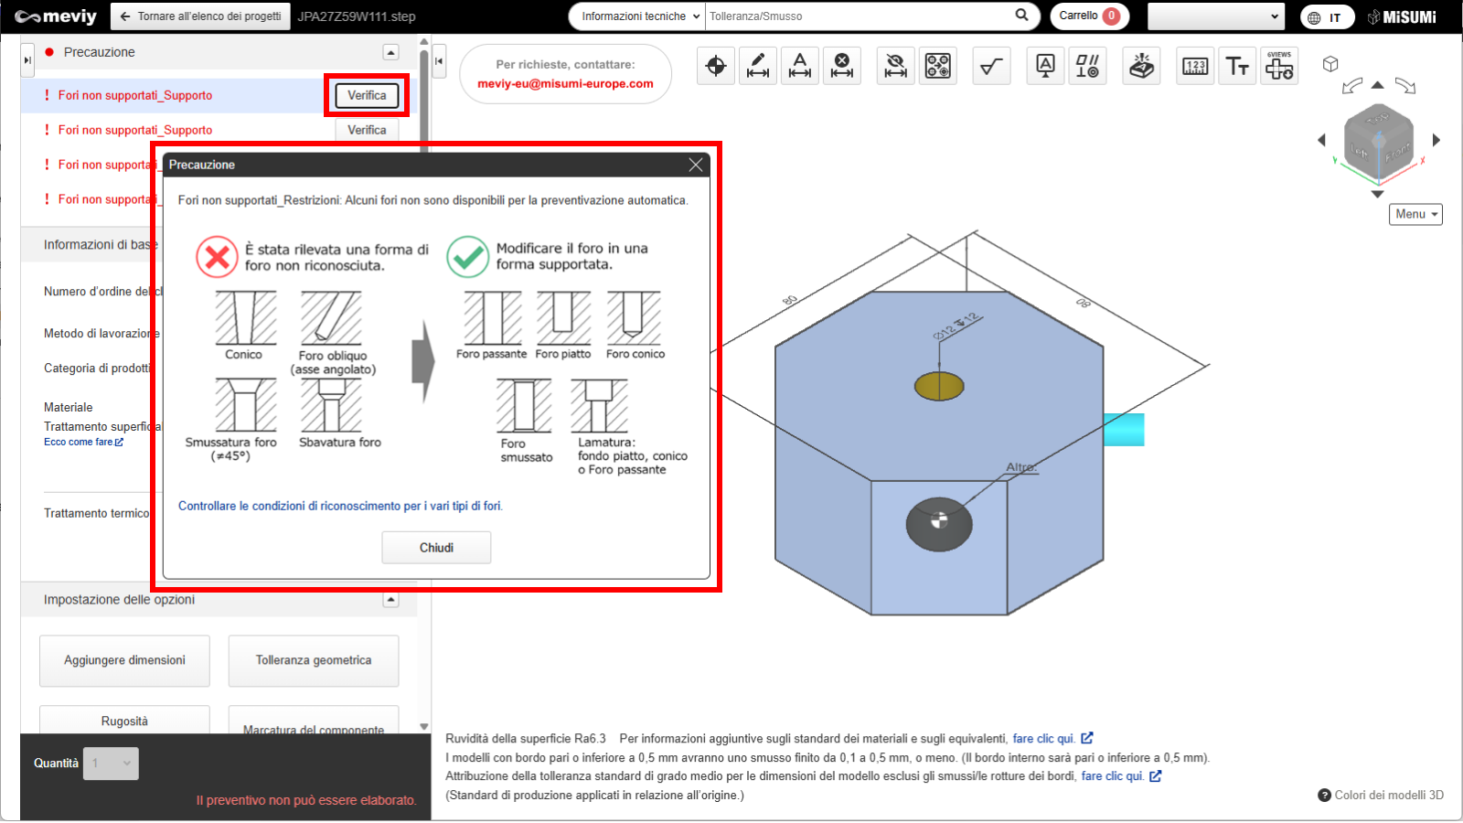Open the Informazioni tecniche dropdown
The image size is (1463, 823).
click(640, 16)
